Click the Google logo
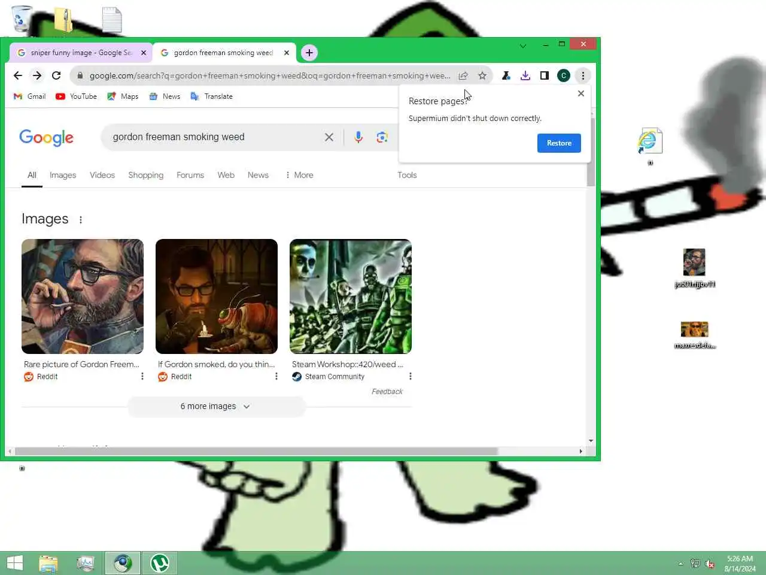Viewport: 766px width, 575px height. click(47, 138)
